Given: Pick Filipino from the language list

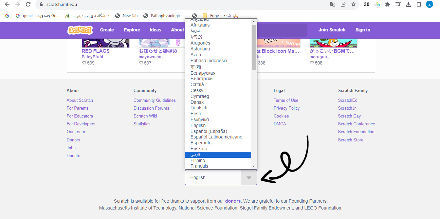Looking at the screenshot, I should [218, 160].
